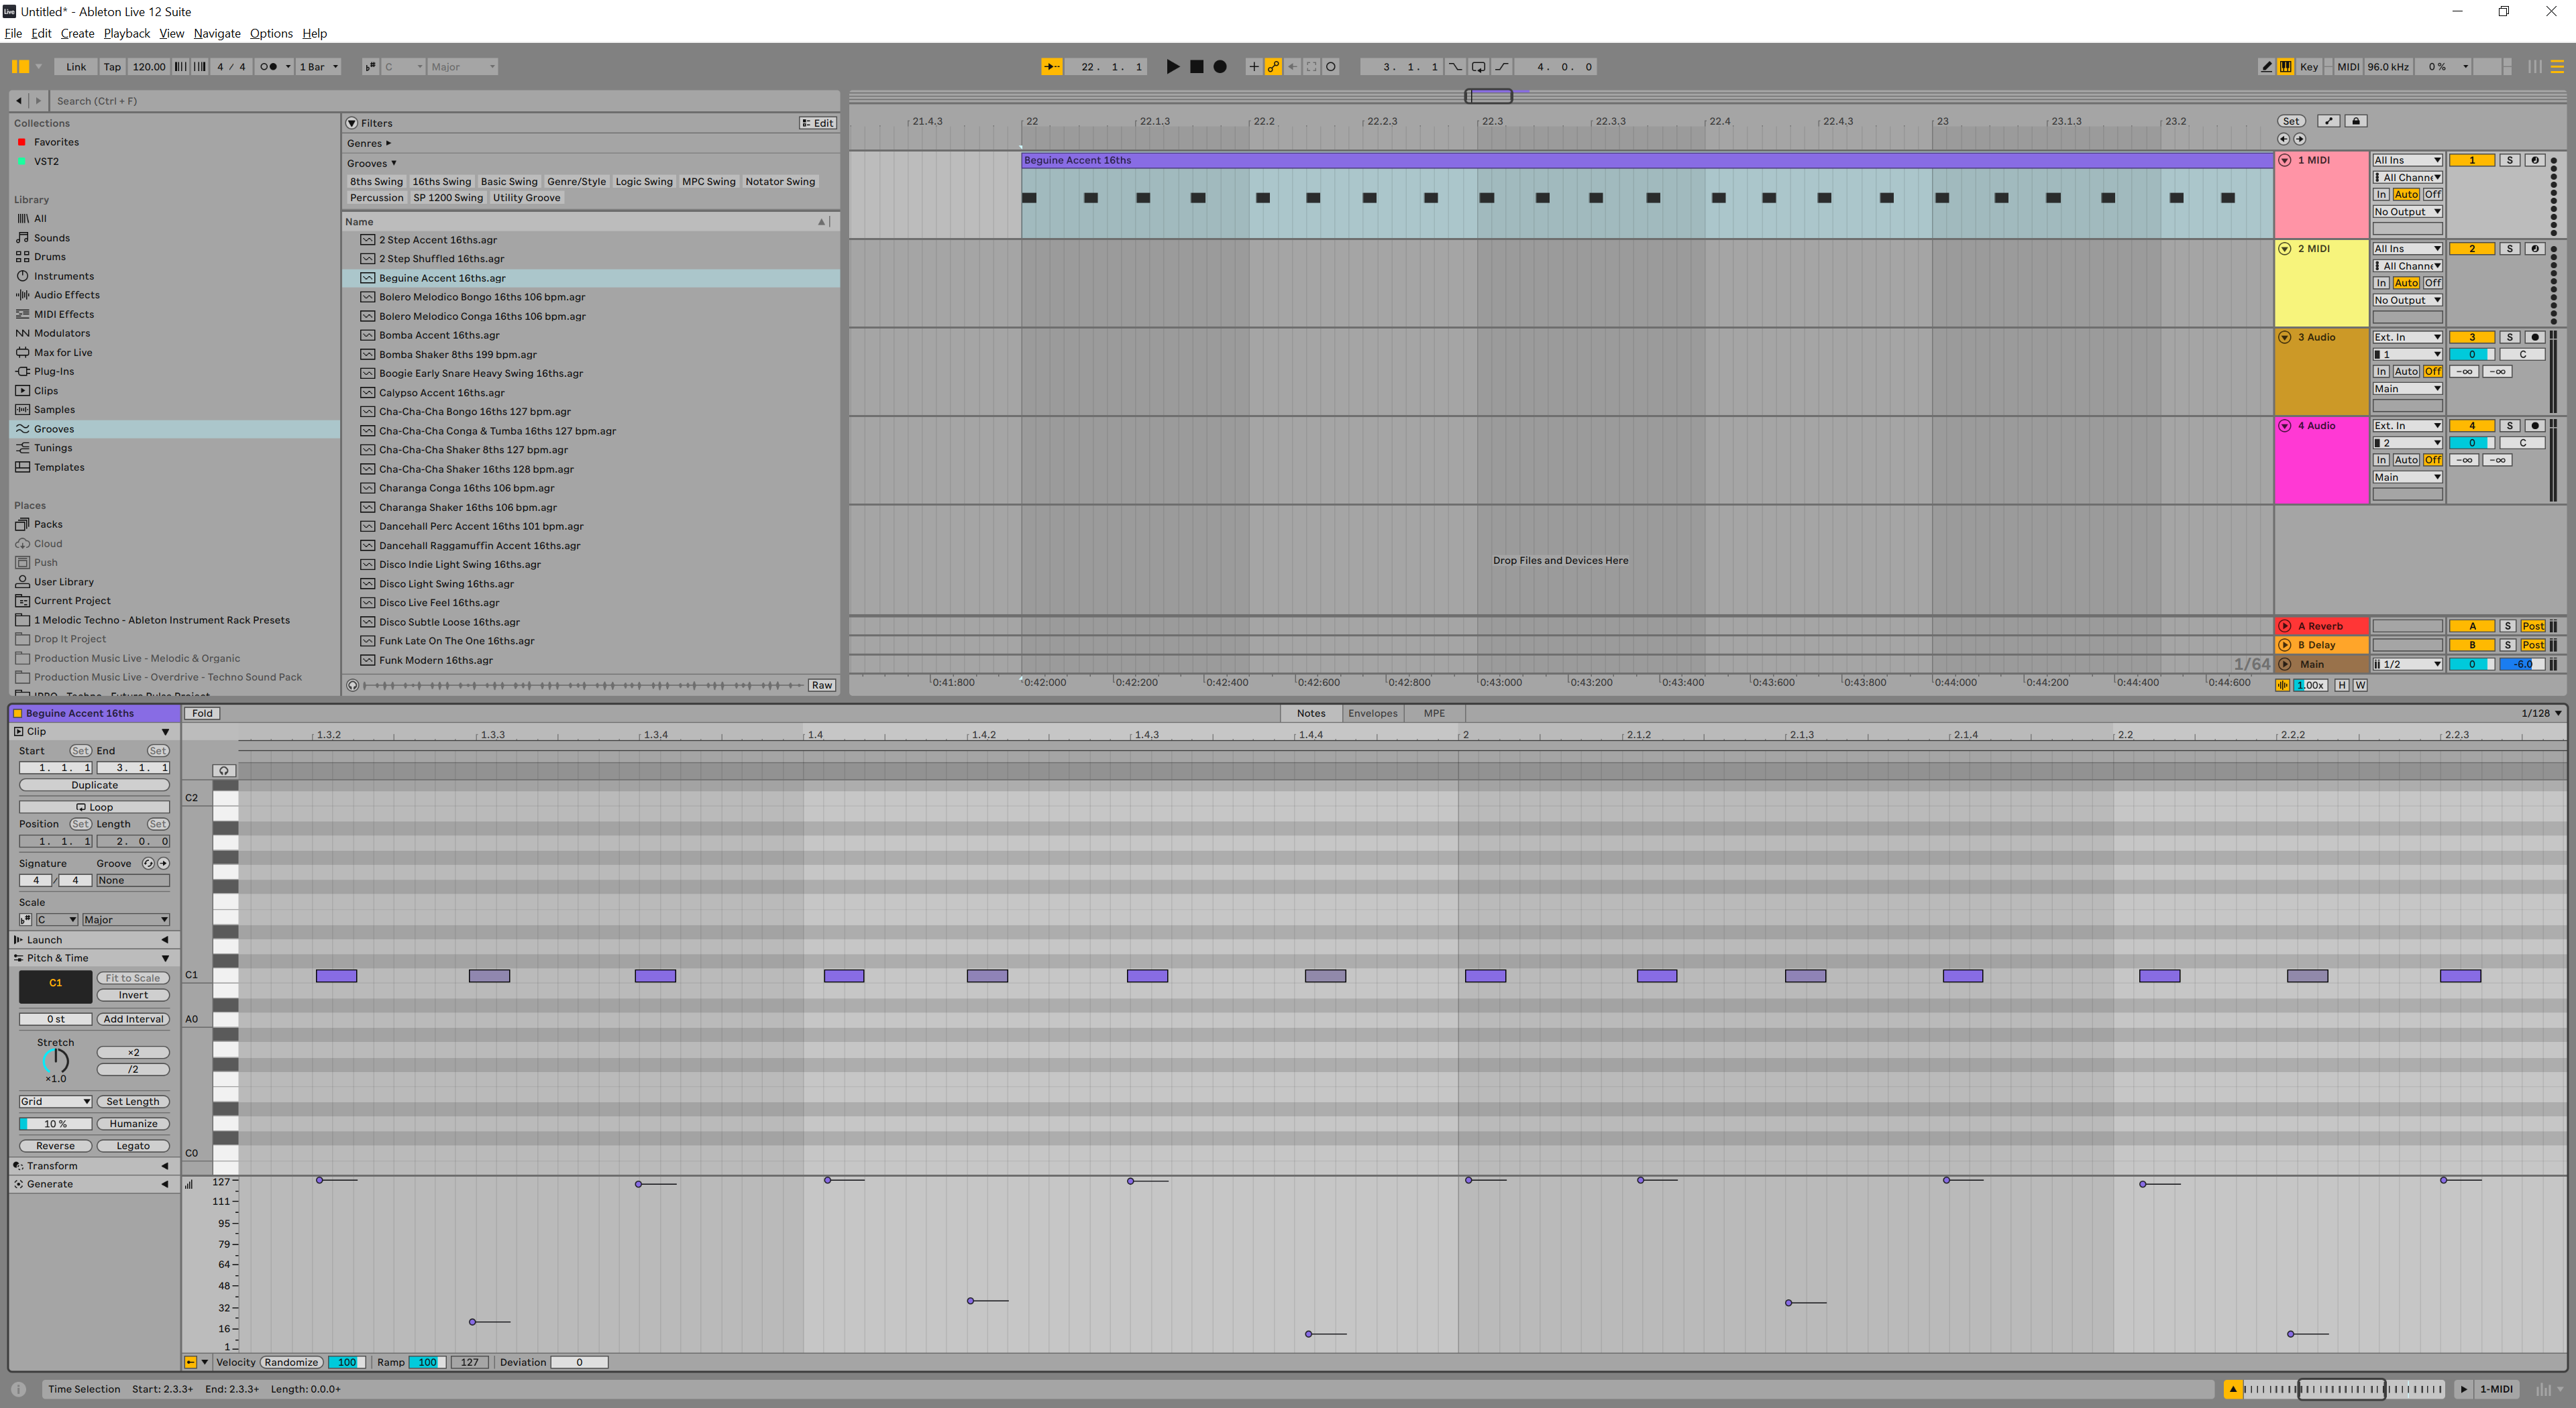Open the scale type Major dropdown

coord(125,919)
